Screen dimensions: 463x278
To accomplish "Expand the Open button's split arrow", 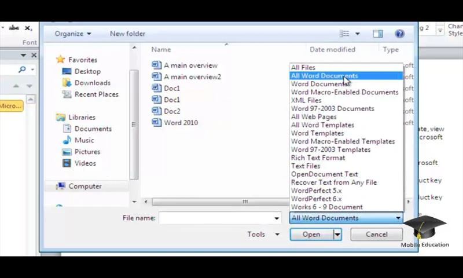I will 337,235.
